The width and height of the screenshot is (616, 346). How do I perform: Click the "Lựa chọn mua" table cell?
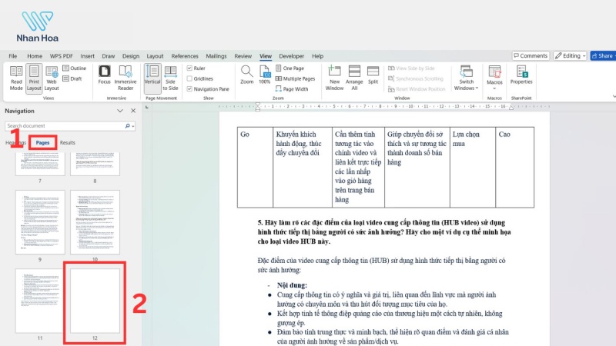pos(473,167)
